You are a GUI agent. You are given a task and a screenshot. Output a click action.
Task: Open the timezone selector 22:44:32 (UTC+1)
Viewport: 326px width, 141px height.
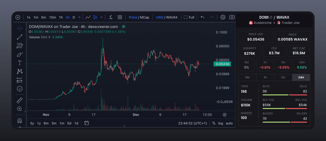tap(193, 123)
